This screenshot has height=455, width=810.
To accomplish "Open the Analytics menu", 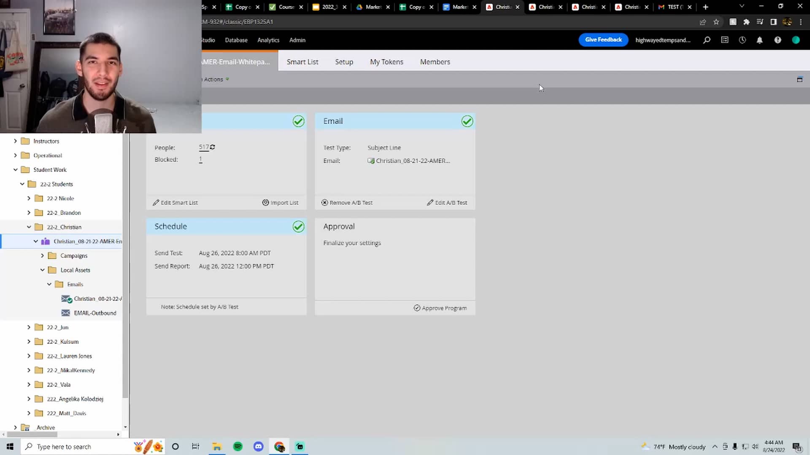I will tap(268, 40).
